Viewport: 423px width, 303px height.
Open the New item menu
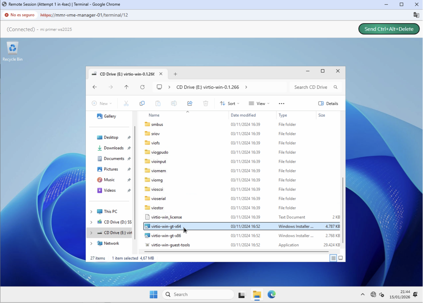click(102, 103)
